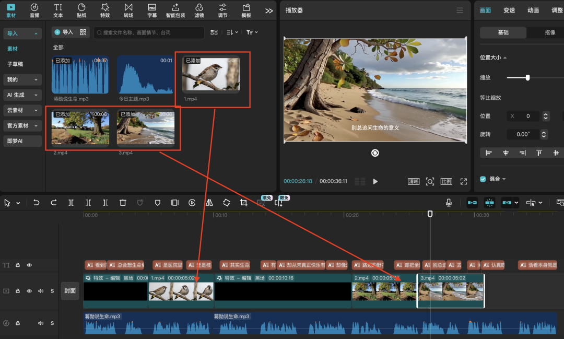Click the 缩放 scale slider handle
The image size is (564, 339).
click(527, 78)
